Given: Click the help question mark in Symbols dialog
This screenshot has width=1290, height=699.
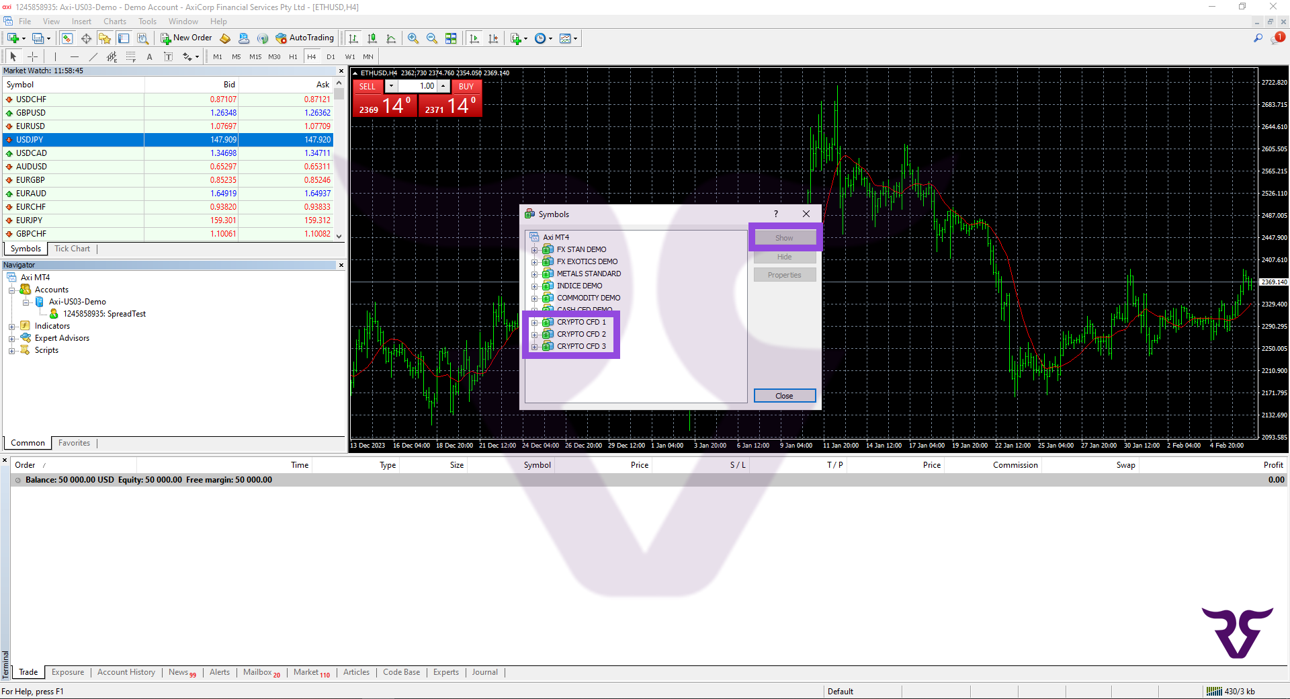Looking at the screenshot, I should (x=776, y=214).
